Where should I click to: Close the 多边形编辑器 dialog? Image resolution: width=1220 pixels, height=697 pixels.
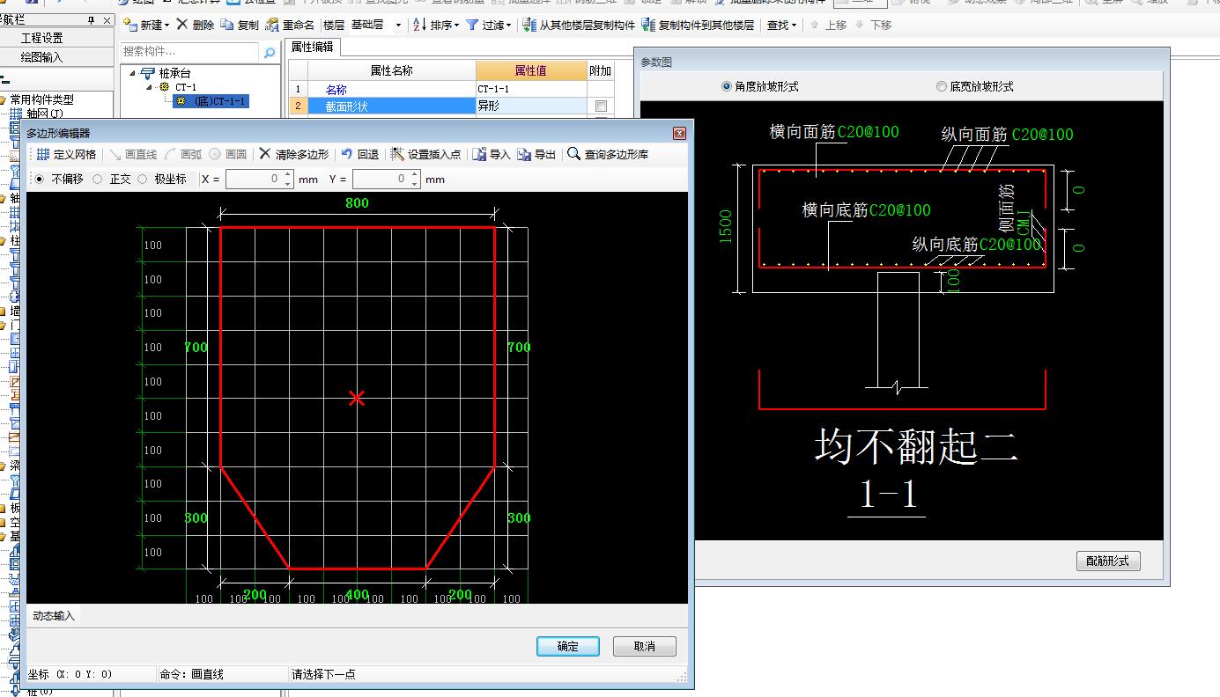point(679,133)
